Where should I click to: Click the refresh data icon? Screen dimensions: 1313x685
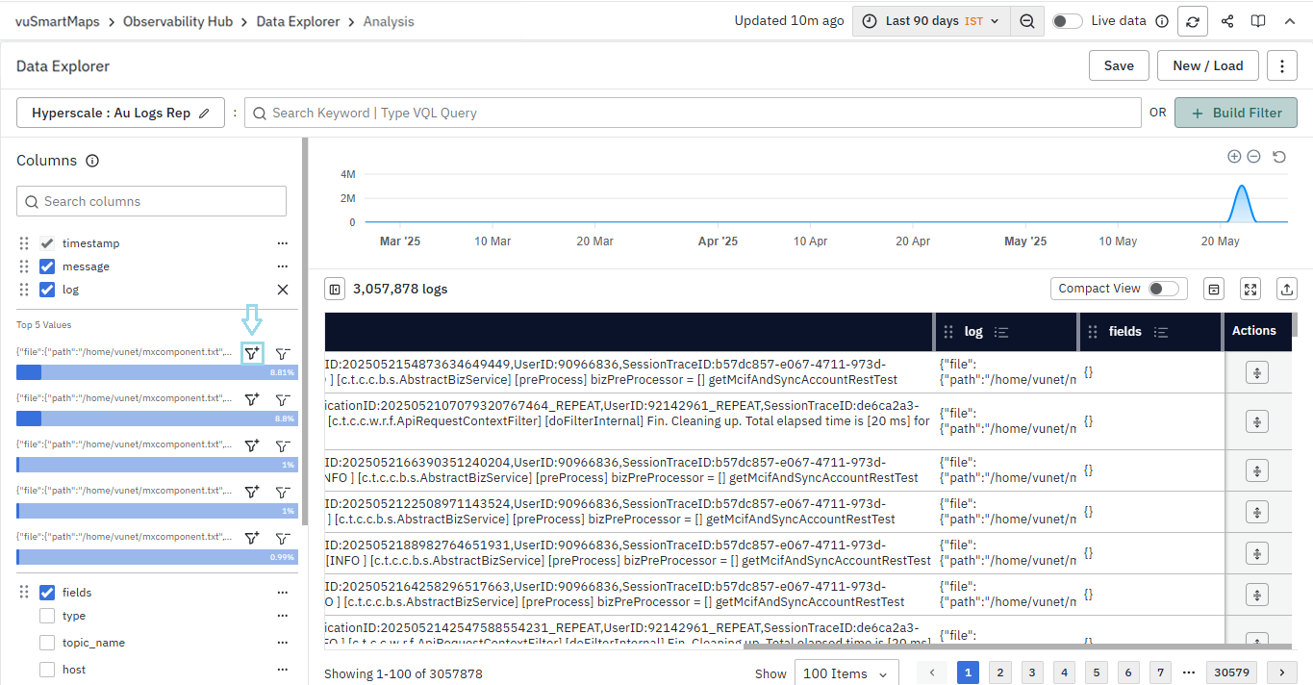[x=1193, y=21]
